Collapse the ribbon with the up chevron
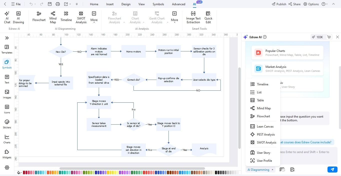Image resolution: width=341 pixels, height=176 pixels. (333, 4)
